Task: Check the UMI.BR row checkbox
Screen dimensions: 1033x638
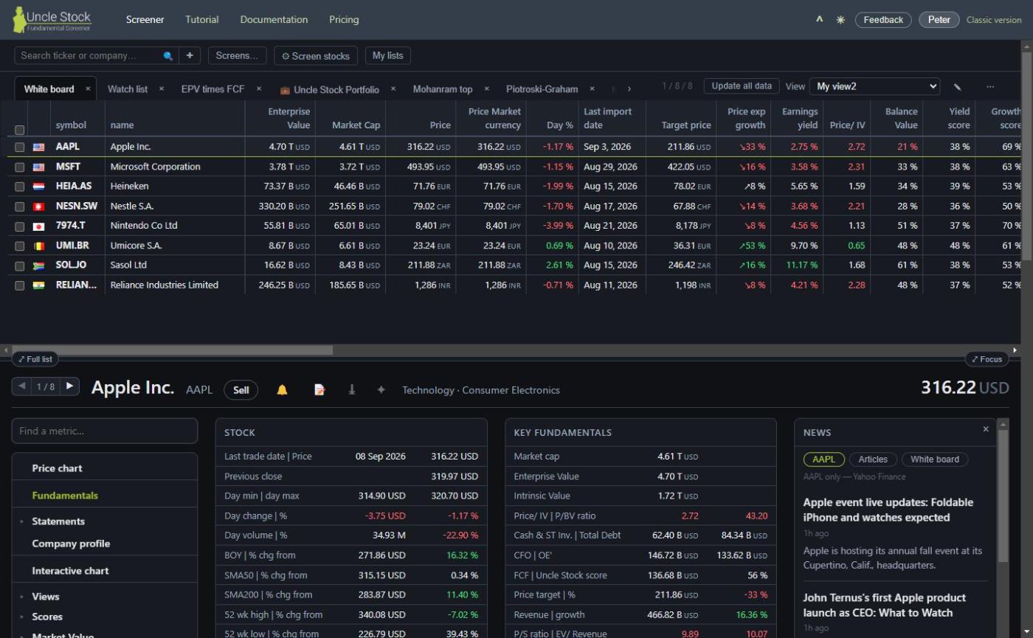Action: [20, 246]
